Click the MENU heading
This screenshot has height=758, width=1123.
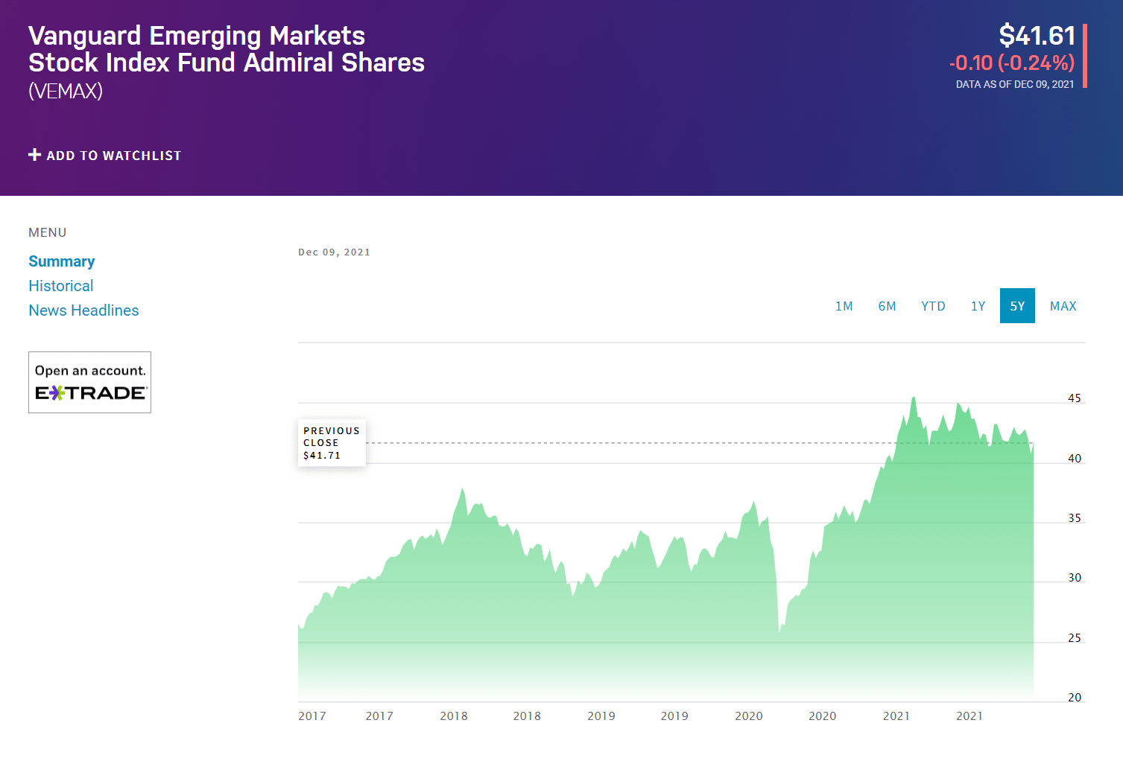[48, 232]
